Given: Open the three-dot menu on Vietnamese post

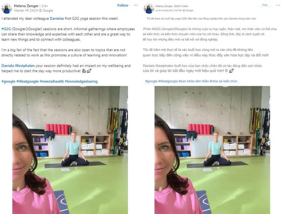Looking at the screenshot, I should pyautogui.click(x=278, y=5).
